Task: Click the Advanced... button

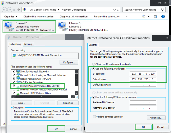Action: tap(156, 118)
